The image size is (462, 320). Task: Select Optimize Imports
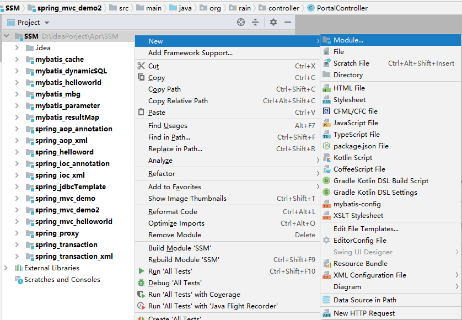point(228,223)
